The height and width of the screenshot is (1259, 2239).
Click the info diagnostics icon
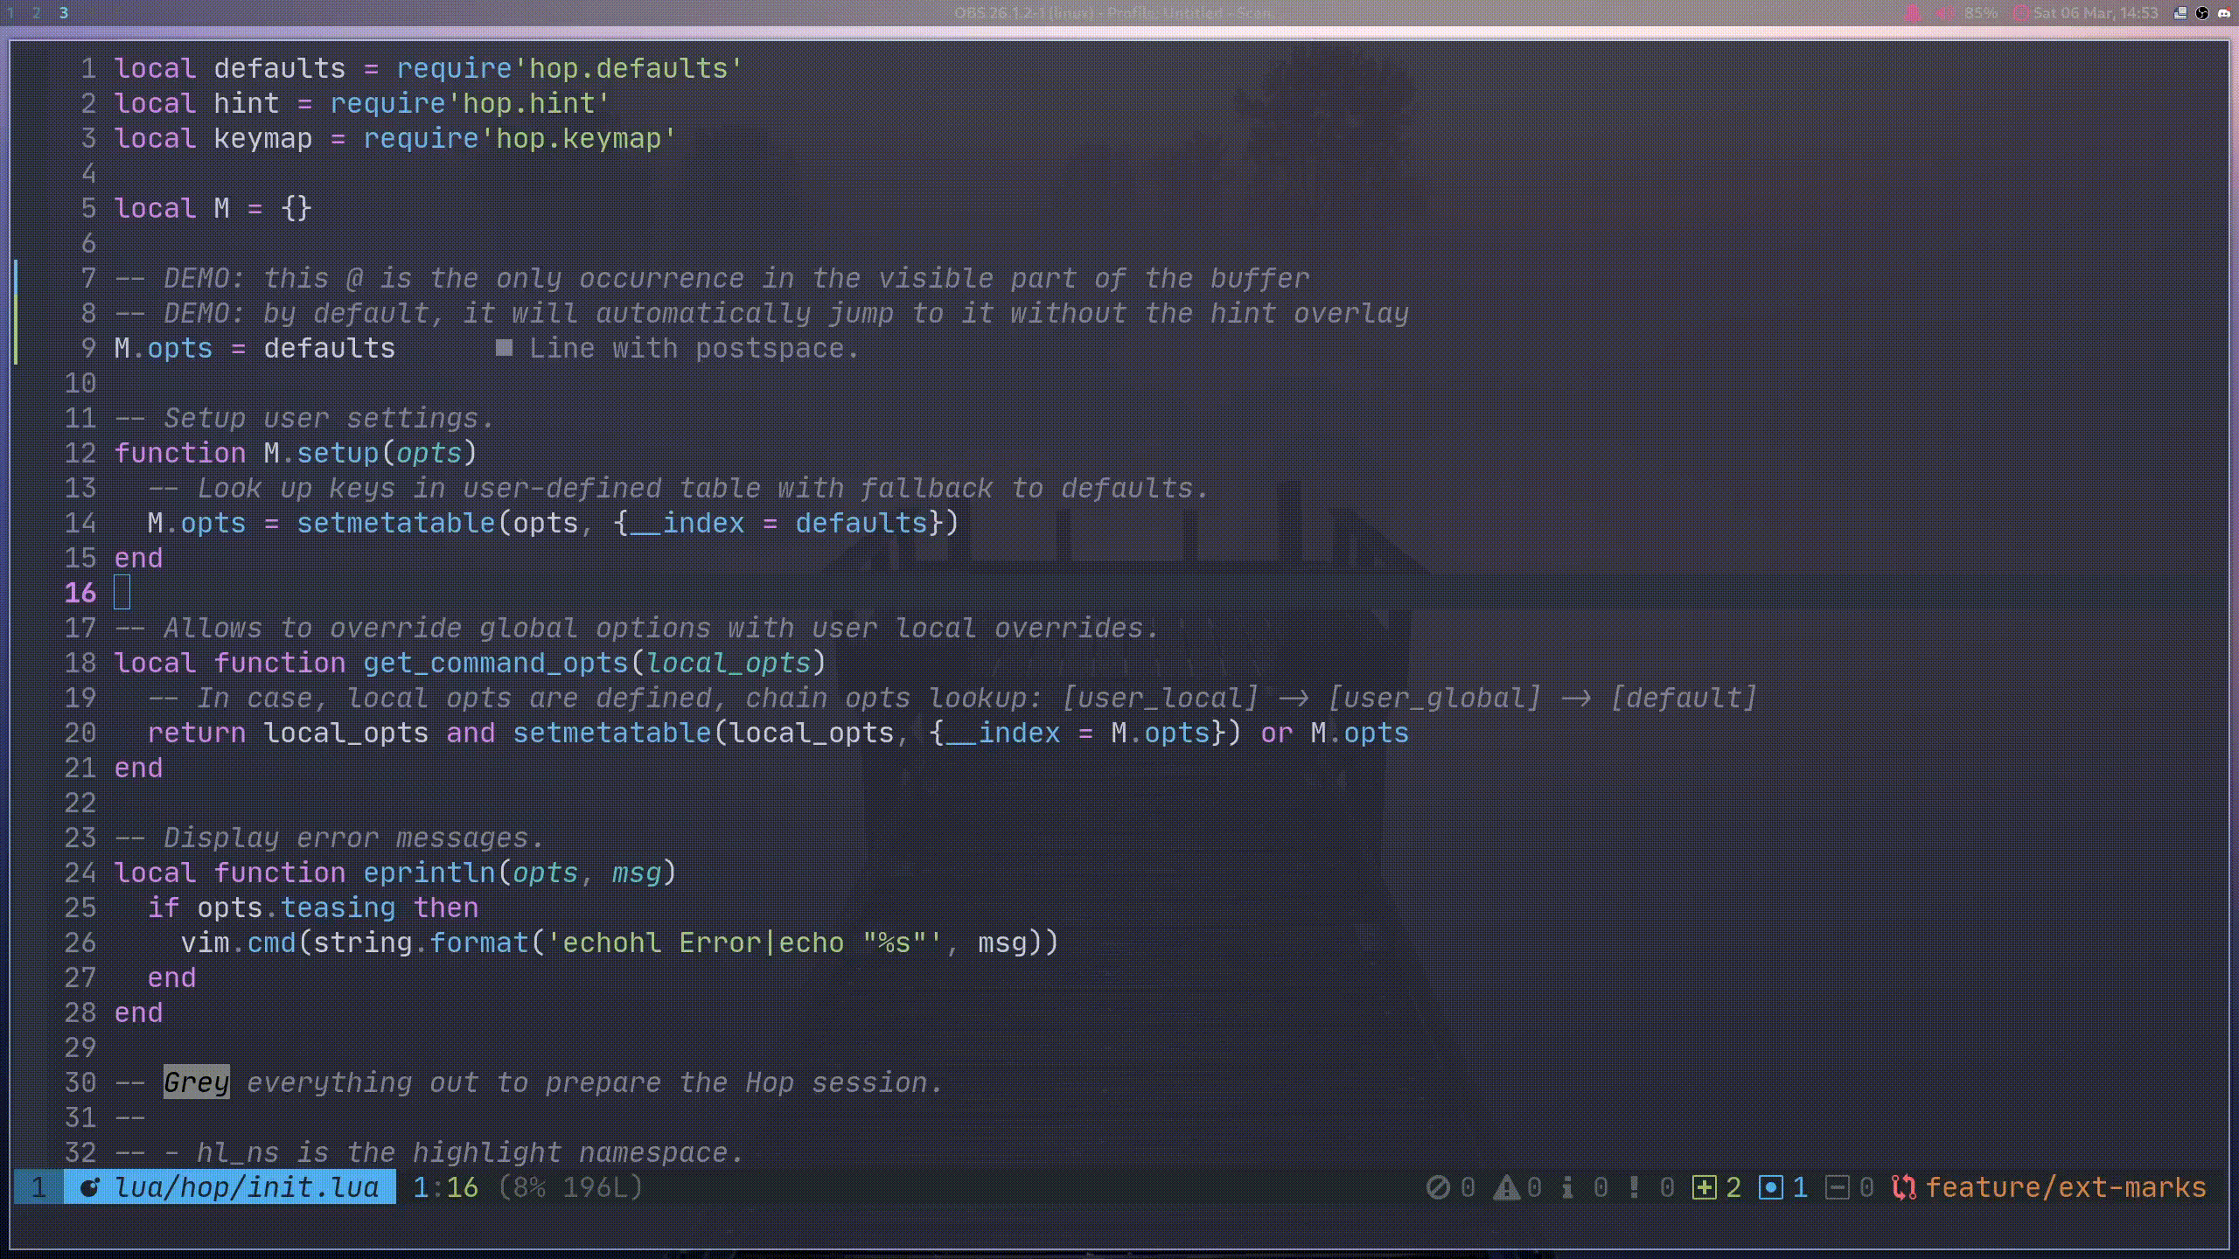[1567, 1187]
